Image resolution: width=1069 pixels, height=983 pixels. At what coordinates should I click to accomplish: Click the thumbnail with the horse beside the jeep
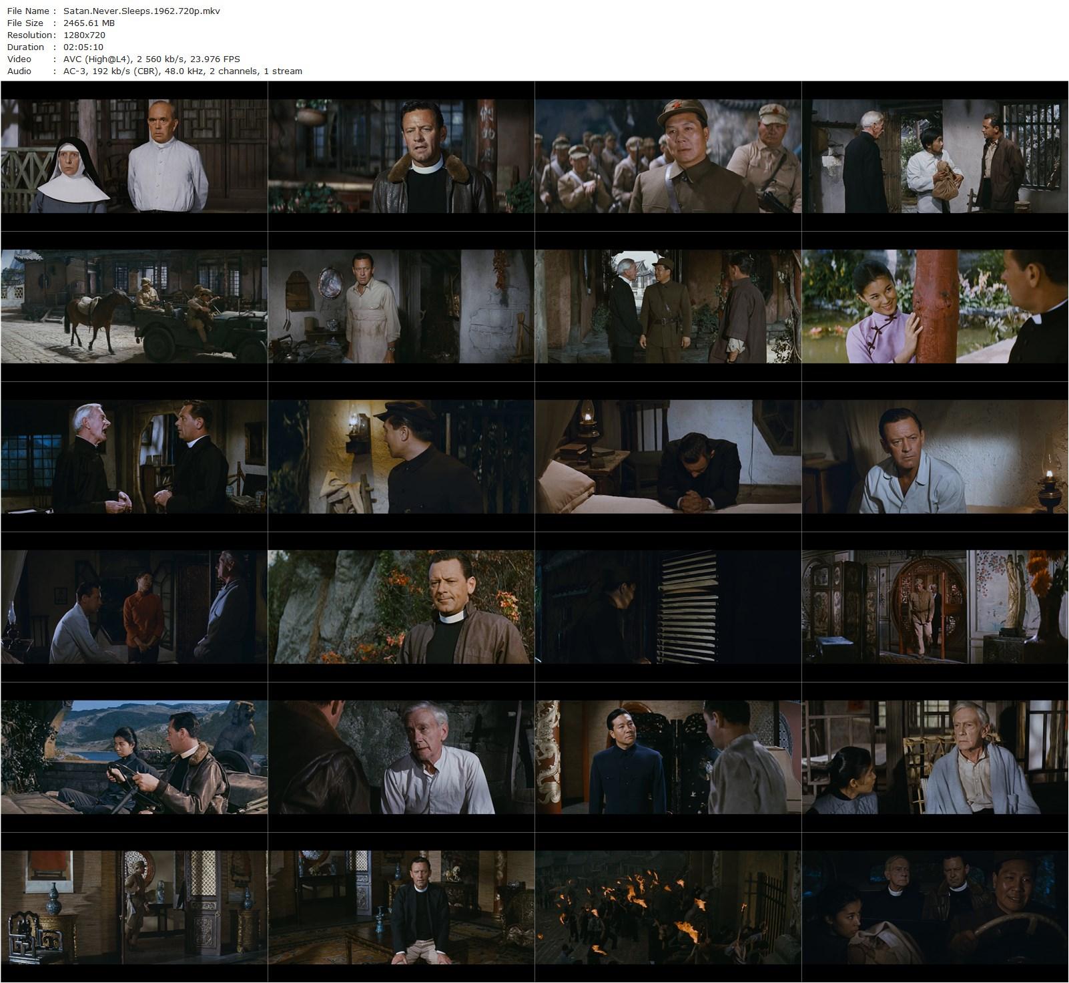134,307
